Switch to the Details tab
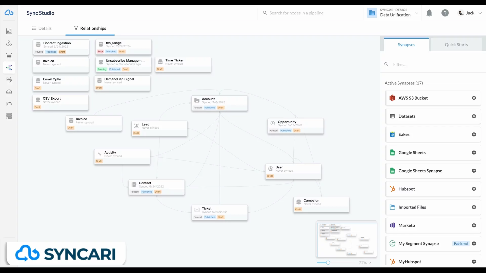Image resolution: width=486 pixels, height=273 pixels. coord(42,28)
